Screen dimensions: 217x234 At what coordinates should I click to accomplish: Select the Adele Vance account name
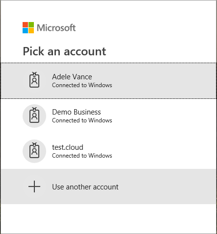tap(72, 77)
